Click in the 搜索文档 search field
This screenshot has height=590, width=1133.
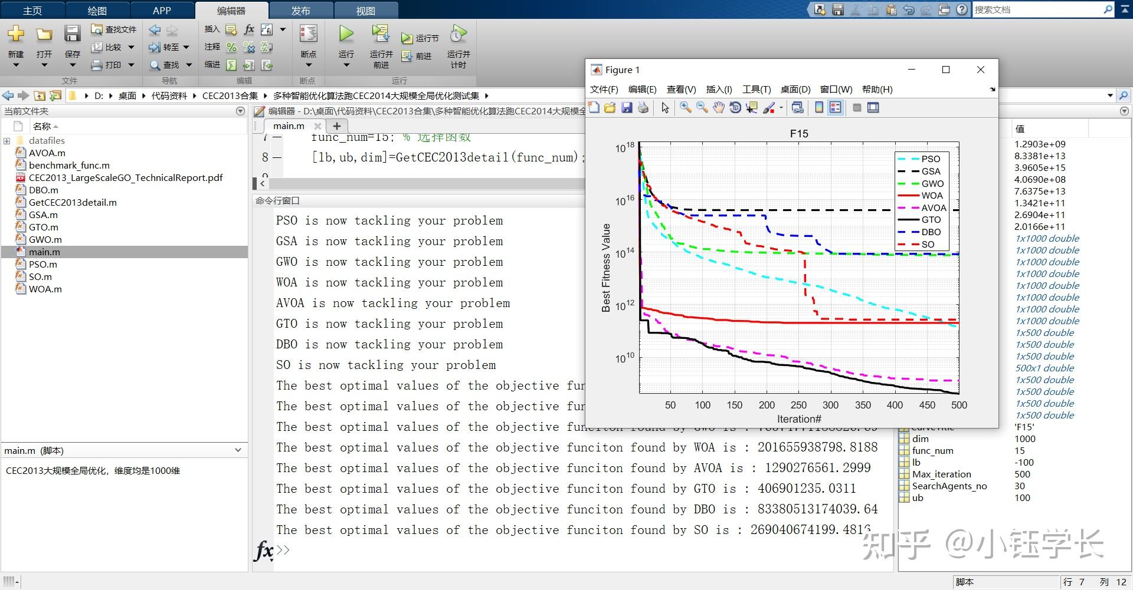1036,9
